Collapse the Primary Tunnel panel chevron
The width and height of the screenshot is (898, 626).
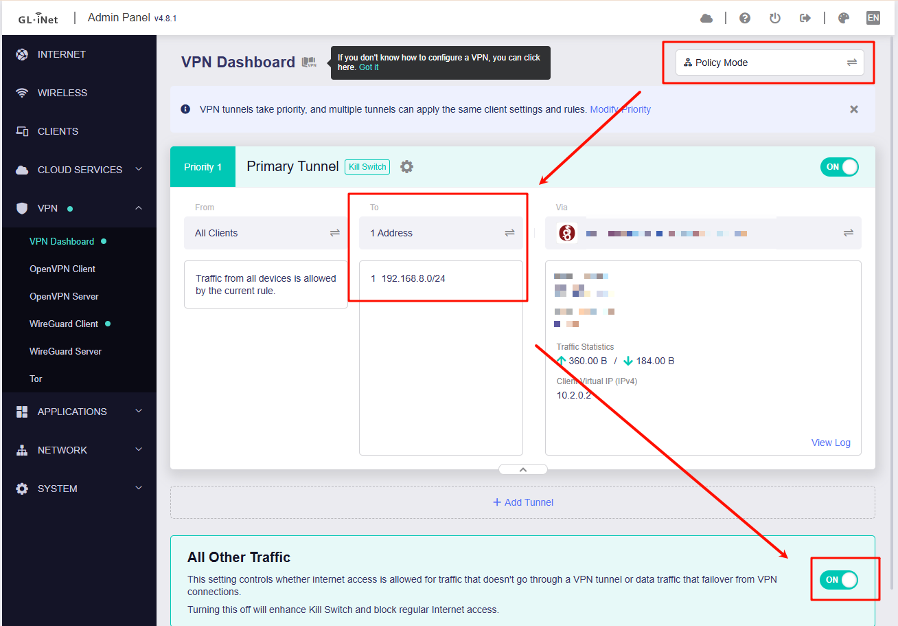523,470
